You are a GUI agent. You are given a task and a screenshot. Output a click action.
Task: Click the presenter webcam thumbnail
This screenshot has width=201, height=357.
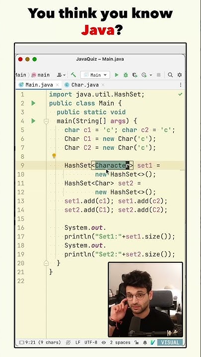pyautogui.click(x=145, y=299)
